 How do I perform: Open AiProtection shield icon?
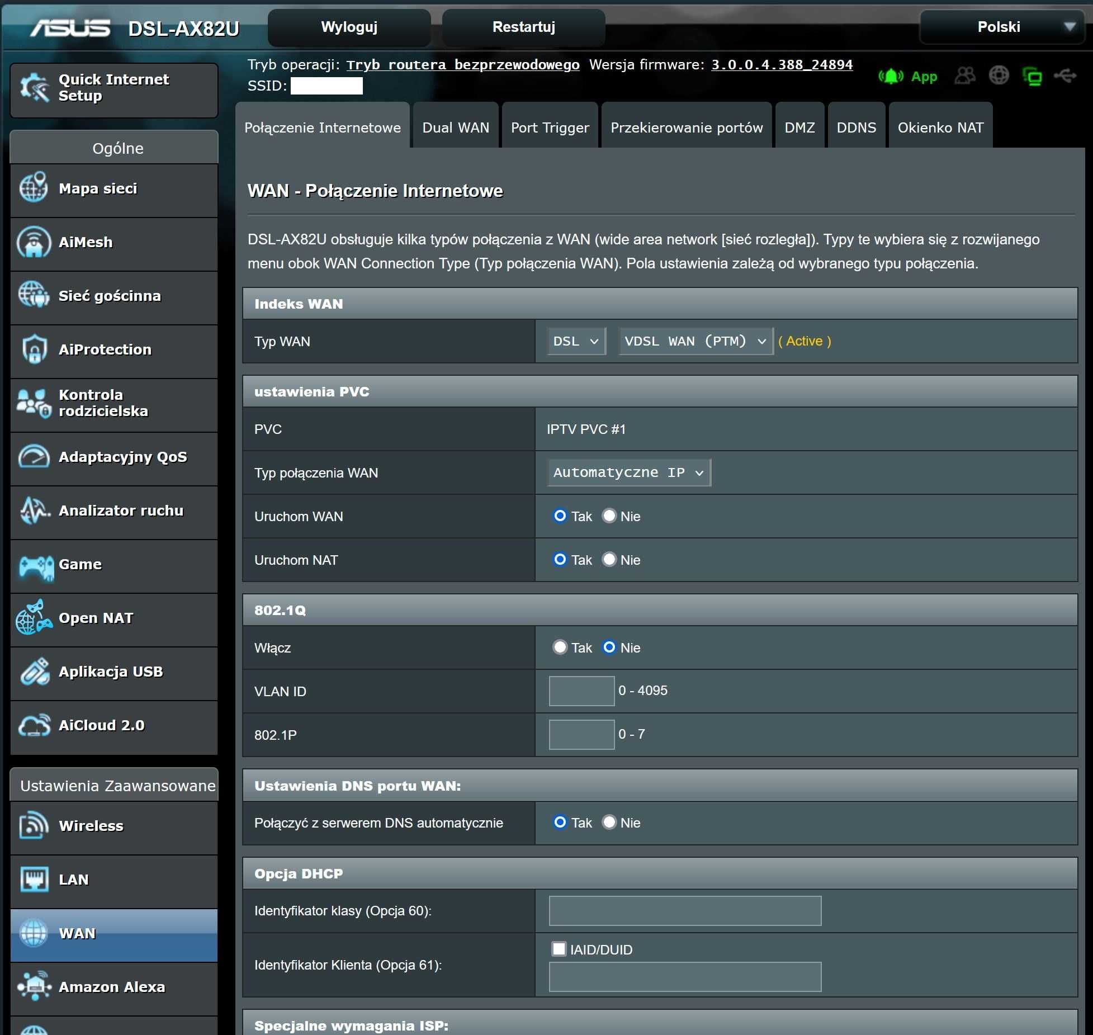(34, 349)
